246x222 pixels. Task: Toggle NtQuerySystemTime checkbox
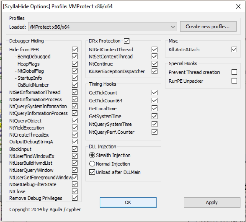pos(154,124)
